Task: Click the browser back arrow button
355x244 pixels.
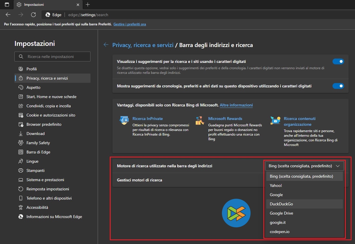Action: 8,15
